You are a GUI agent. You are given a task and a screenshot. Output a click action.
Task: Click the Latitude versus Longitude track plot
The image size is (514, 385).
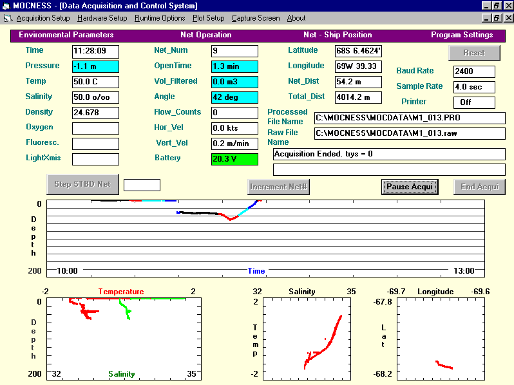coord(441,339)
